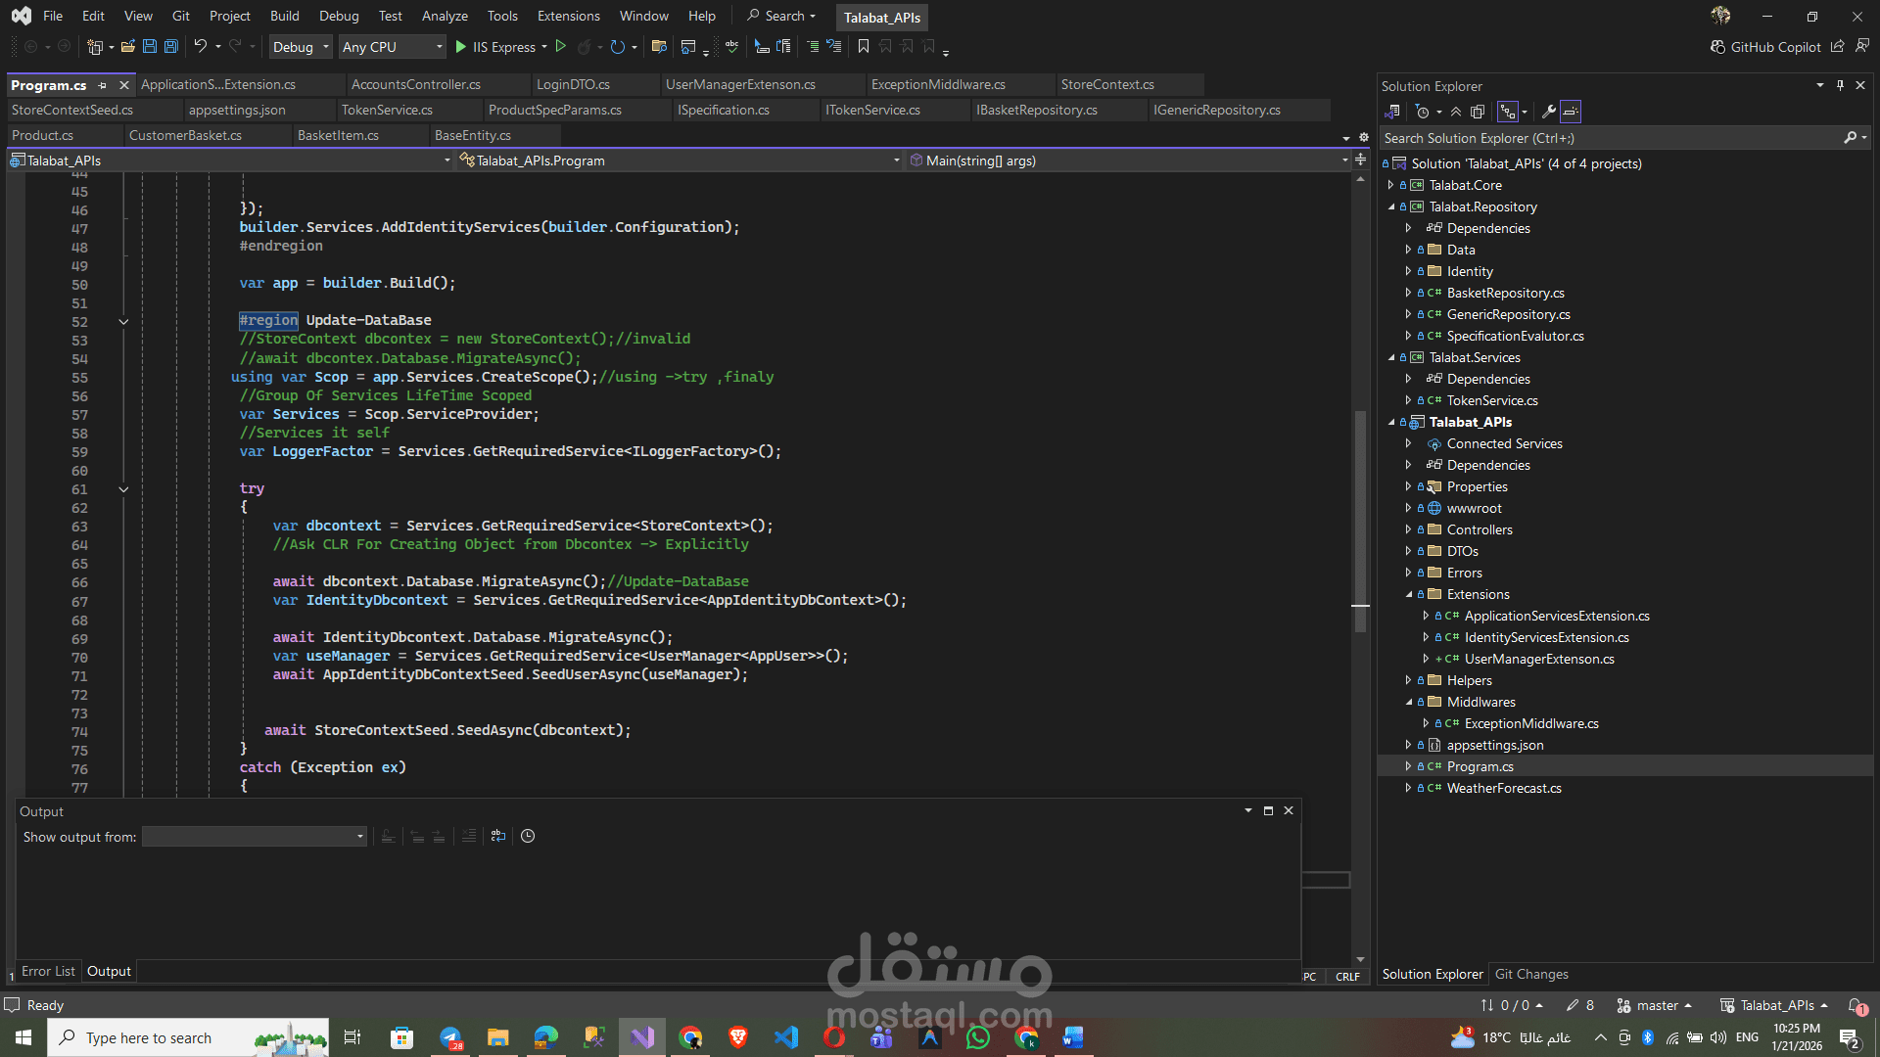Click Collapse All in Solution Explorer
Viewport: 1880px width, 1057px height.
(1456, 112)
